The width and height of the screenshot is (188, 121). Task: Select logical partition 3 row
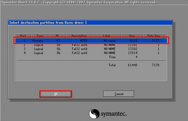pyautogui.click(x=91, y=49)
